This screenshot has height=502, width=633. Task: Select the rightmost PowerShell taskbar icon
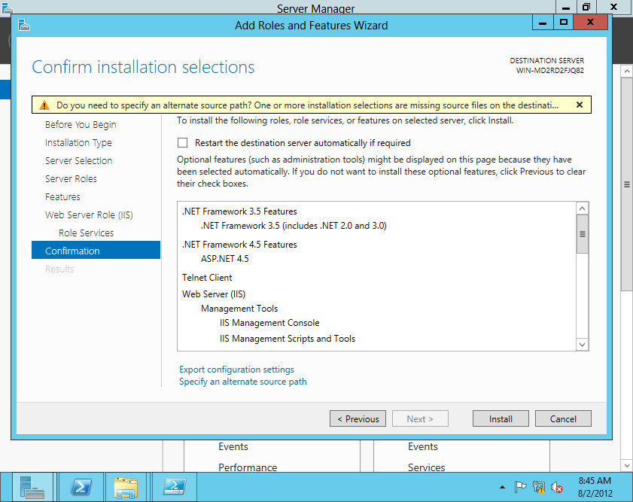[174, 487]
